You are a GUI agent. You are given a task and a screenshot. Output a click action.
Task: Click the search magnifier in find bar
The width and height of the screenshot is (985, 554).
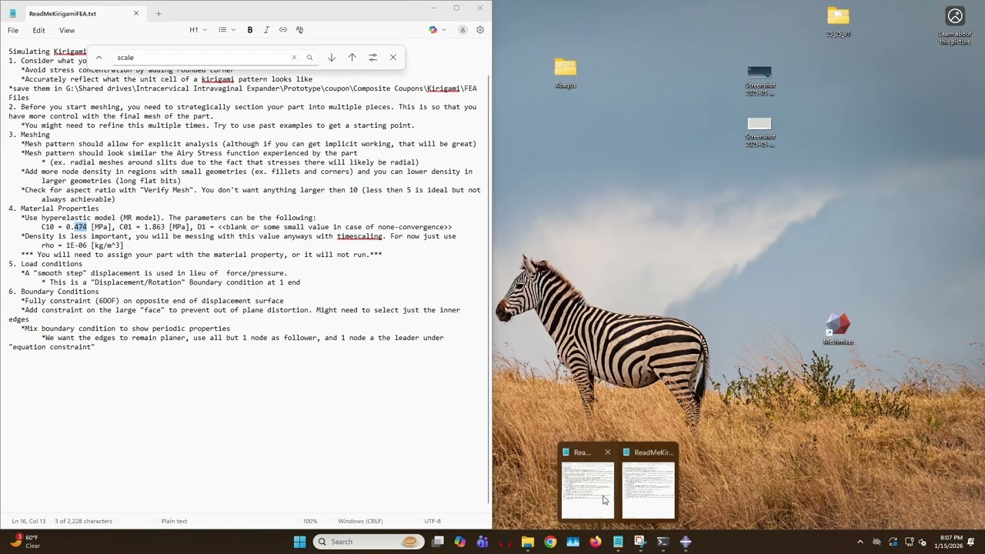tap(309, 58)
